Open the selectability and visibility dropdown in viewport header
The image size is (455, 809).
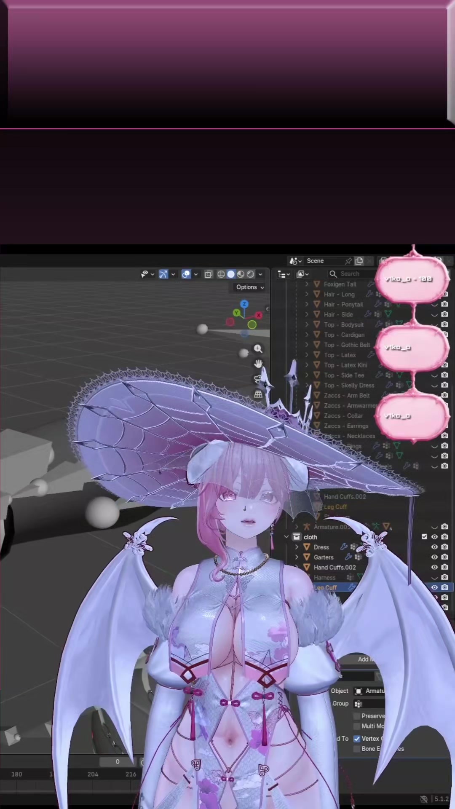147,274
